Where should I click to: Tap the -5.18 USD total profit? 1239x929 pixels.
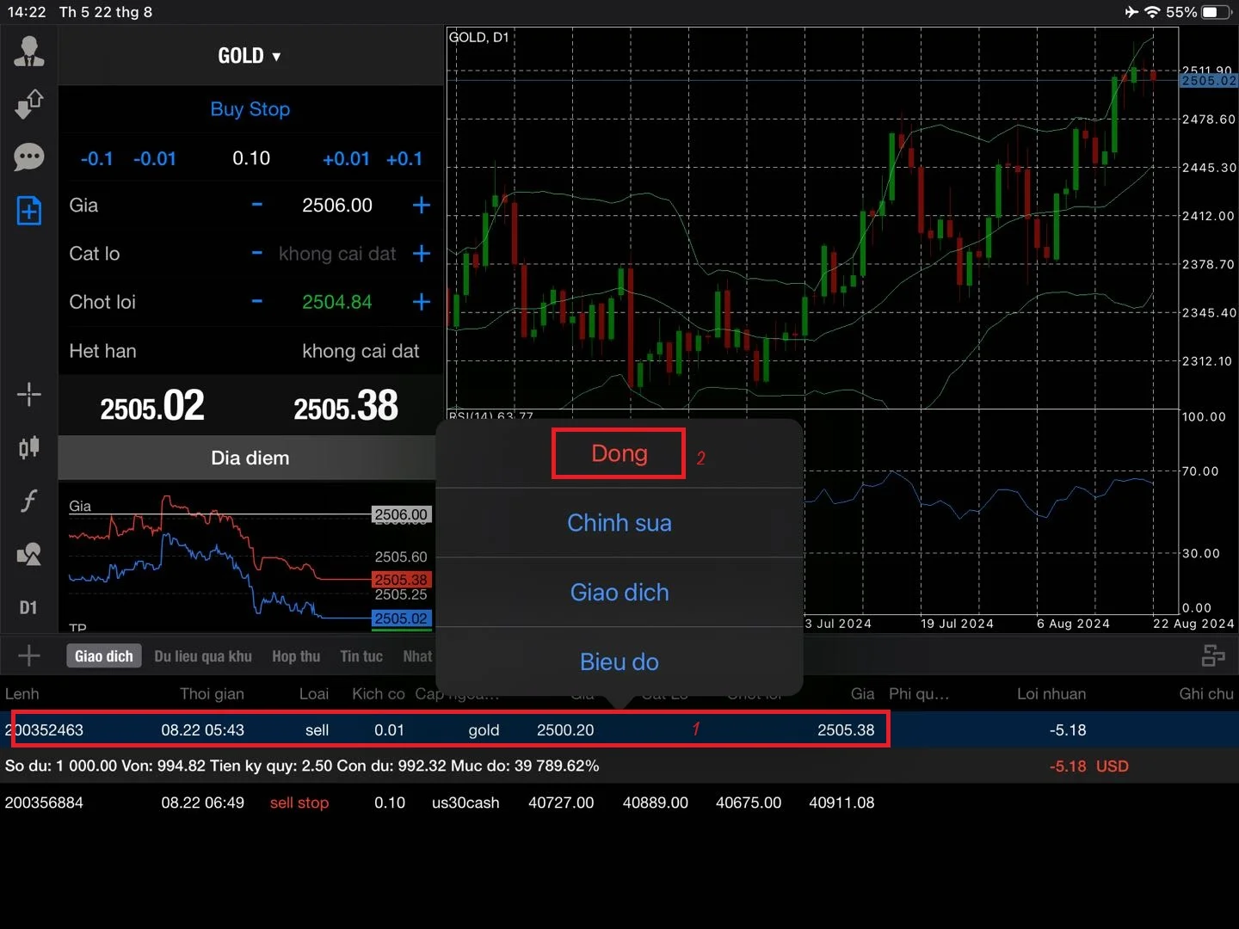pos(1088,766)
